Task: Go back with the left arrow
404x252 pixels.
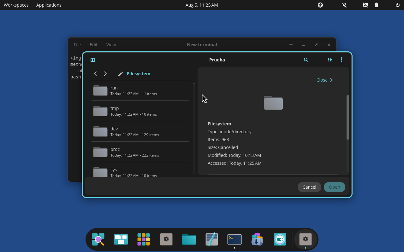Action: pos(95,74)
